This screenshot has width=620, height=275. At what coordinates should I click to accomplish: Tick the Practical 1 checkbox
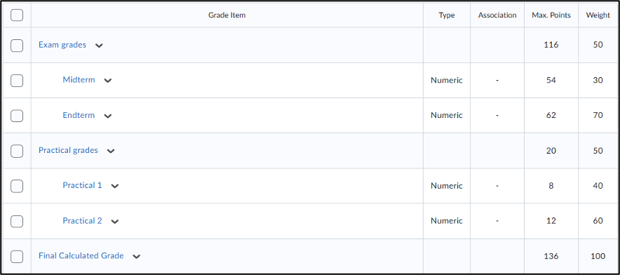tap(17, 186)
